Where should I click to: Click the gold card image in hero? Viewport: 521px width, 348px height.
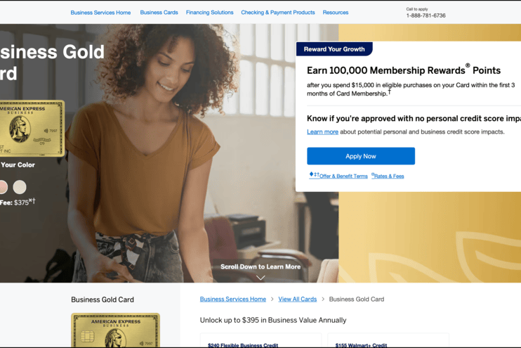tap(32, 129)
